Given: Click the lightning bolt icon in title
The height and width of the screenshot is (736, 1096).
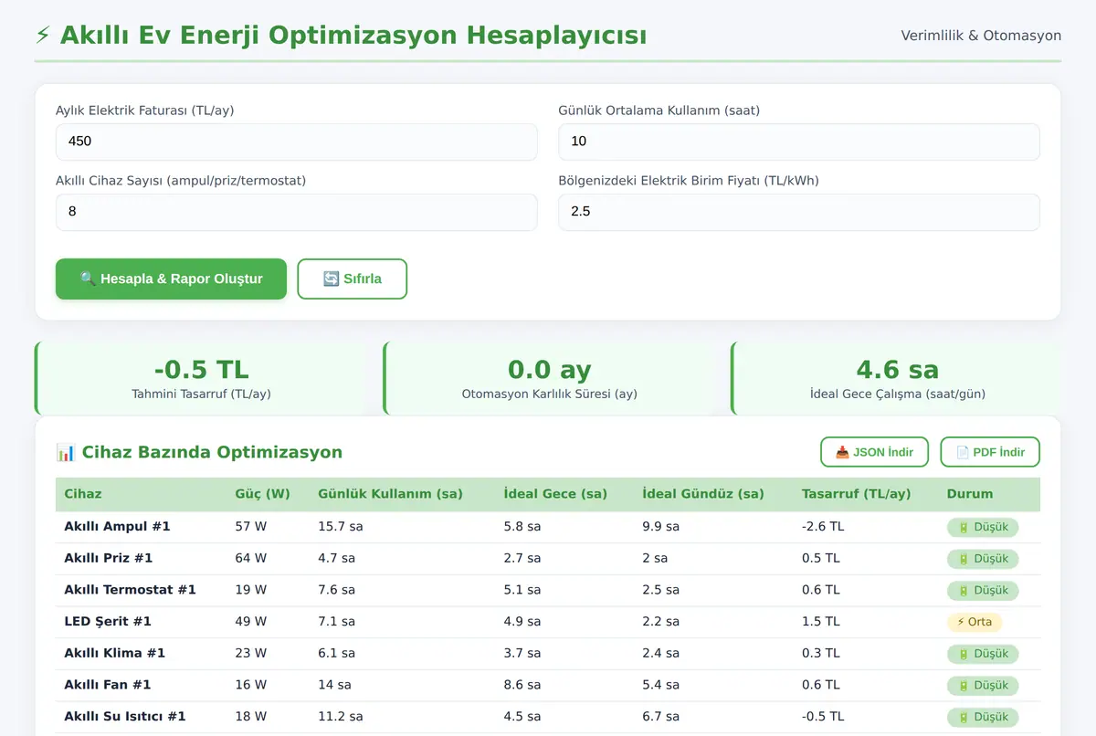Looking at the screenshot, I should [43, 36].
